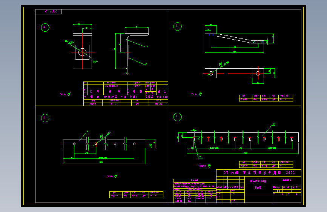Click the circled view label A
The image size is (327, 212).
(45, 28)
